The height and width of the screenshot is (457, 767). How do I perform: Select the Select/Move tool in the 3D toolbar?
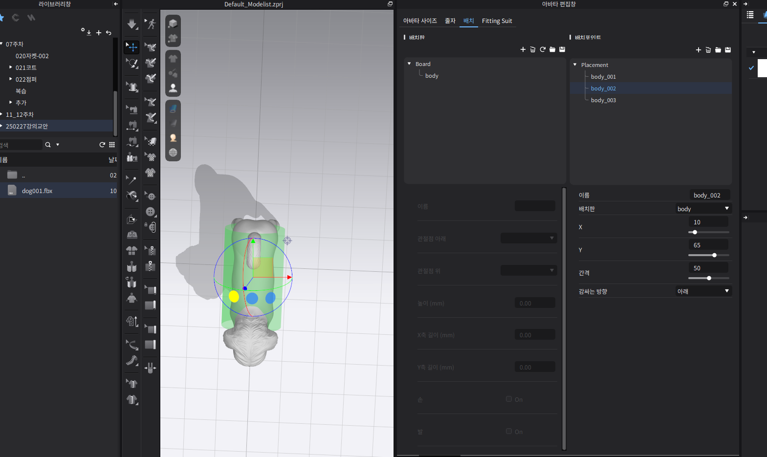132,47
